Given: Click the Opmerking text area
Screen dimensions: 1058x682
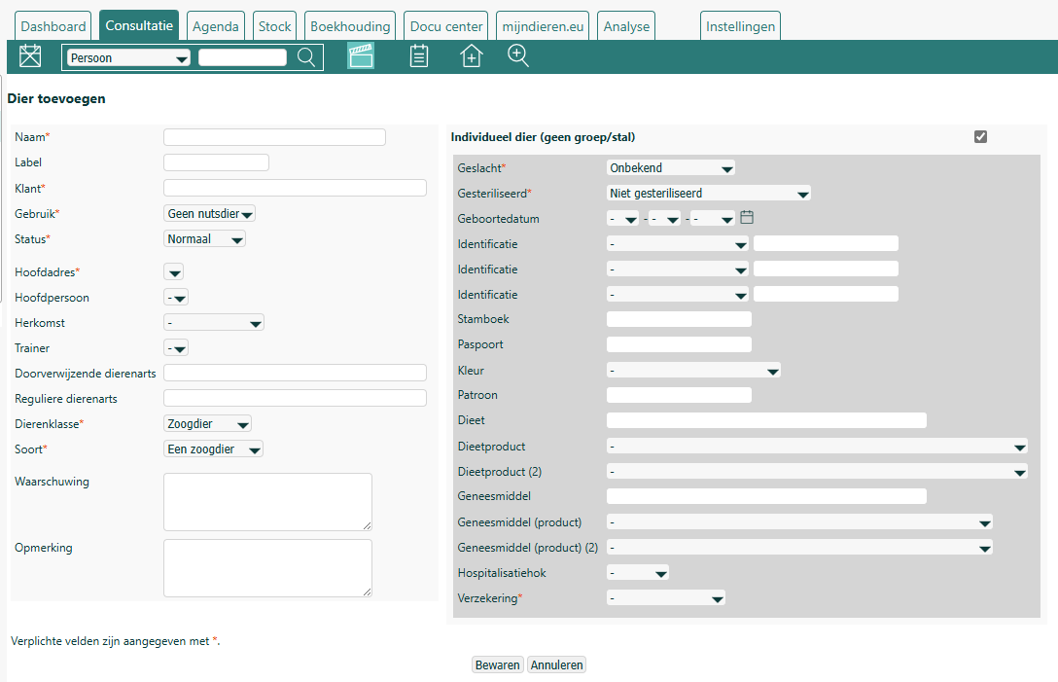Looking at the screenshot, I should coord(267,568).
